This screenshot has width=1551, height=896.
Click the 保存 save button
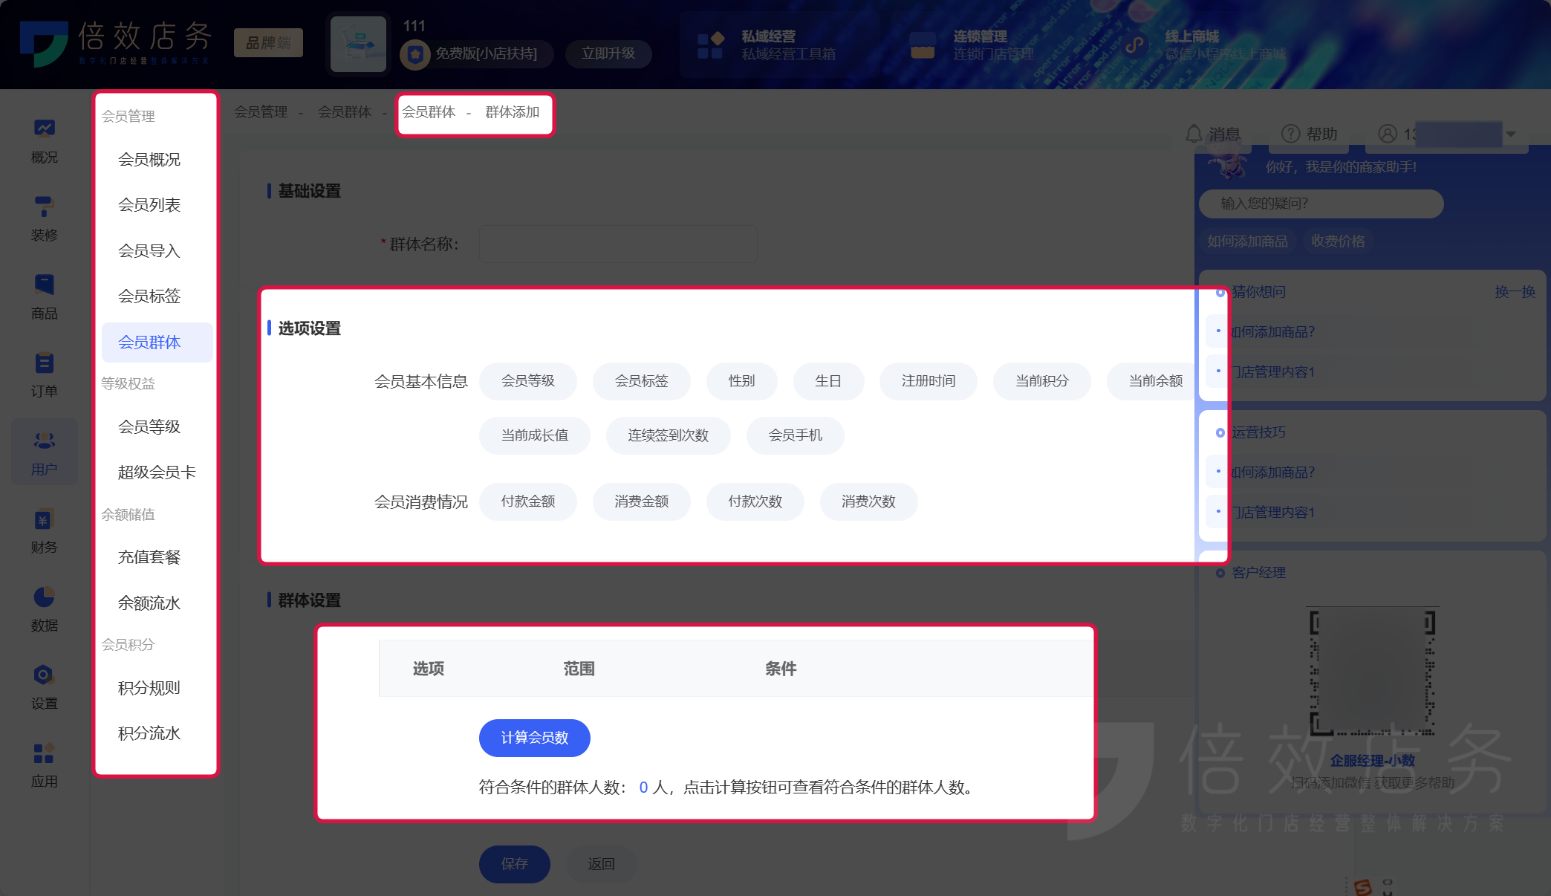(514, 864)
